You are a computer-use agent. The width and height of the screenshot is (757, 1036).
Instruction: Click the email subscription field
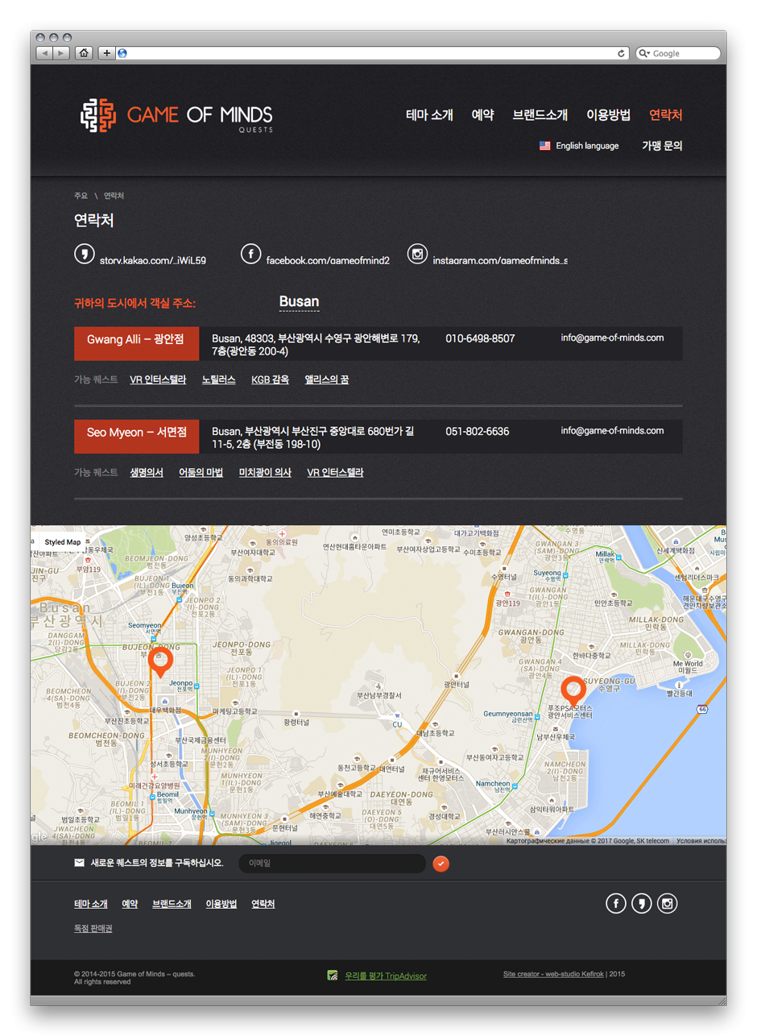(332, 864)
